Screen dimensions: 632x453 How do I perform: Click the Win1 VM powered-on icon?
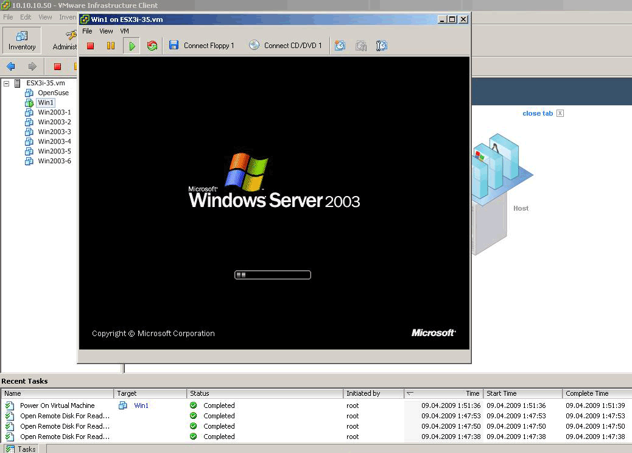[29, 103]
